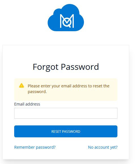
Task: Place cursor in the empty email text box
Action: 66,113
